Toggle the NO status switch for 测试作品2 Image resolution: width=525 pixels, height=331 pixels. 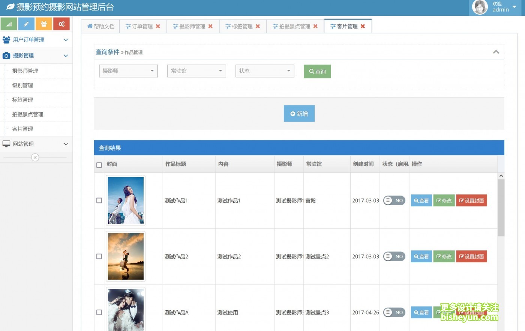point(394,256)
